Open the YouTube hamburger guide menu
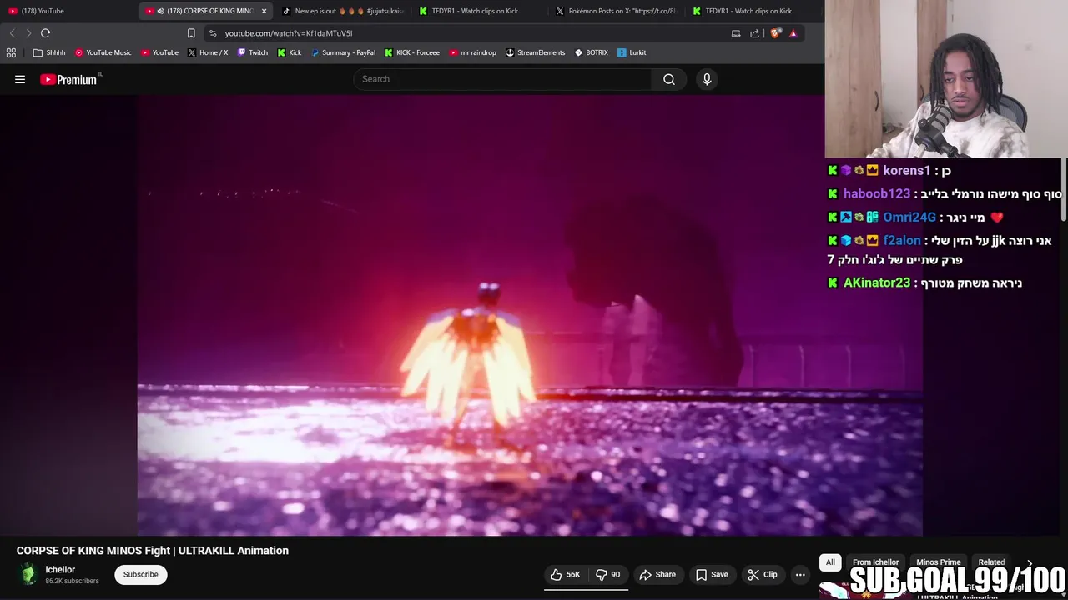This screenshot has height=600, width=1068. [x=20, y=79]
